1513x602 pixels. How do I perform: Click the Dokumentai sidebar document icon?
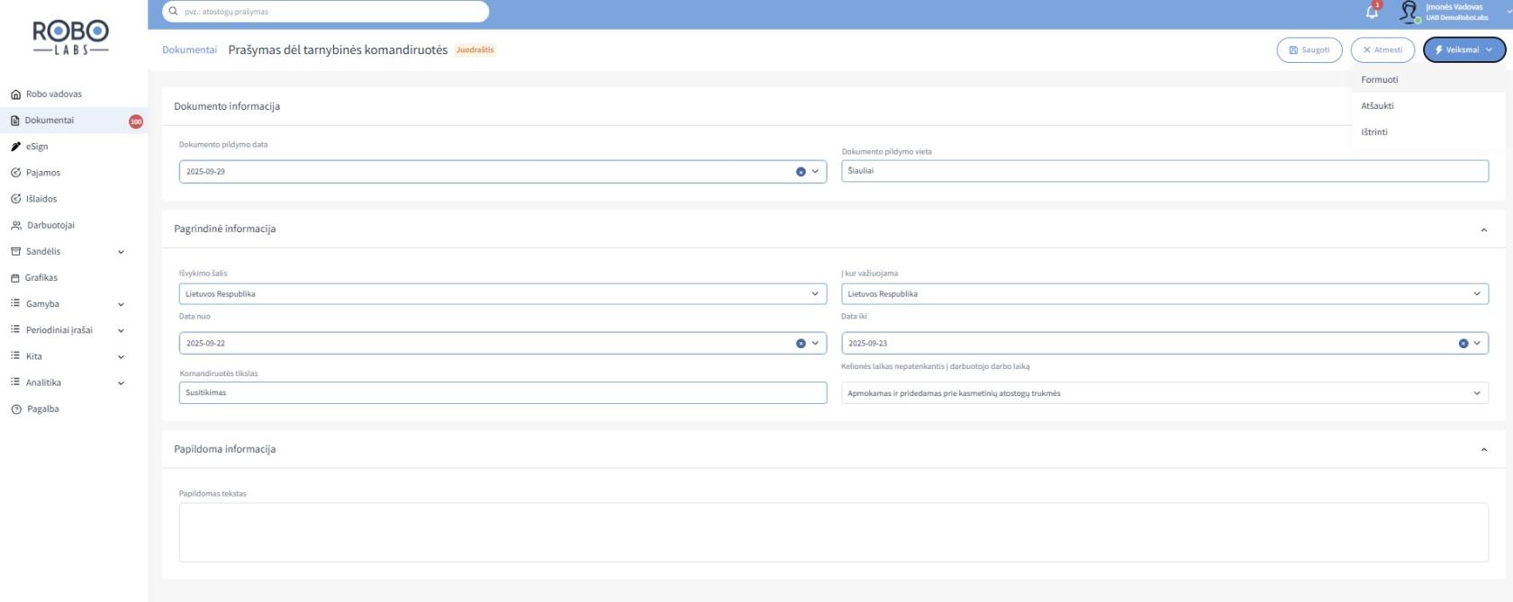click(14, 120)
